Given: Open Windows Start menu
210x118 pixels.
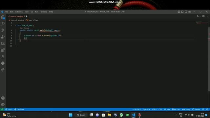Looking at the screenshot, I should 71,115.
